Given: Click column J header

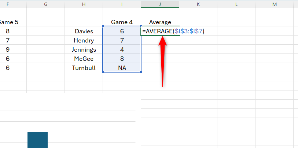Looking at the screenshot, I should coord(160,4).
